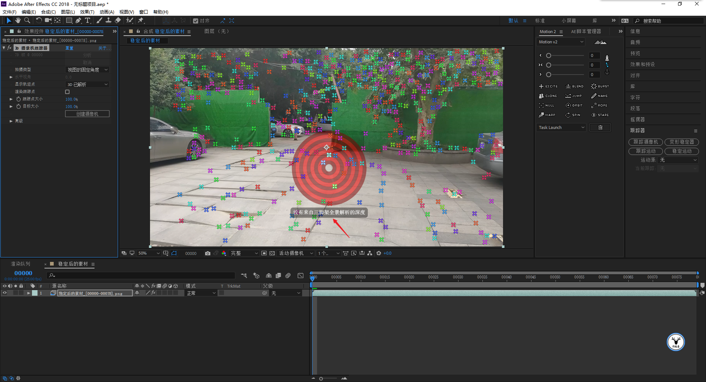
Task: Select the Rotation tool
Action: pyautogui.click(x=39, y=21)
